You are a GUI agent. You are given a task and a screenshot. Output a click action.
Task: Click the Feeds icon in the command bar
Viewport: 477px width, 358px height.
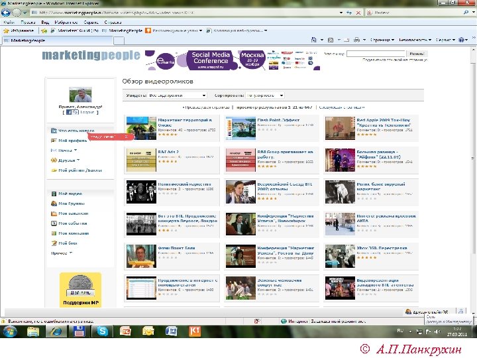tap(331, 40)
